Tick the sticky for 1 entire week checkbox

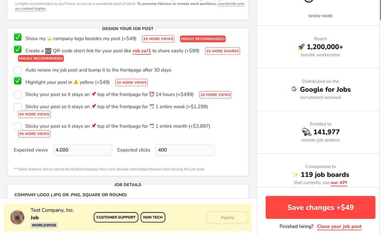click(18, 107)
